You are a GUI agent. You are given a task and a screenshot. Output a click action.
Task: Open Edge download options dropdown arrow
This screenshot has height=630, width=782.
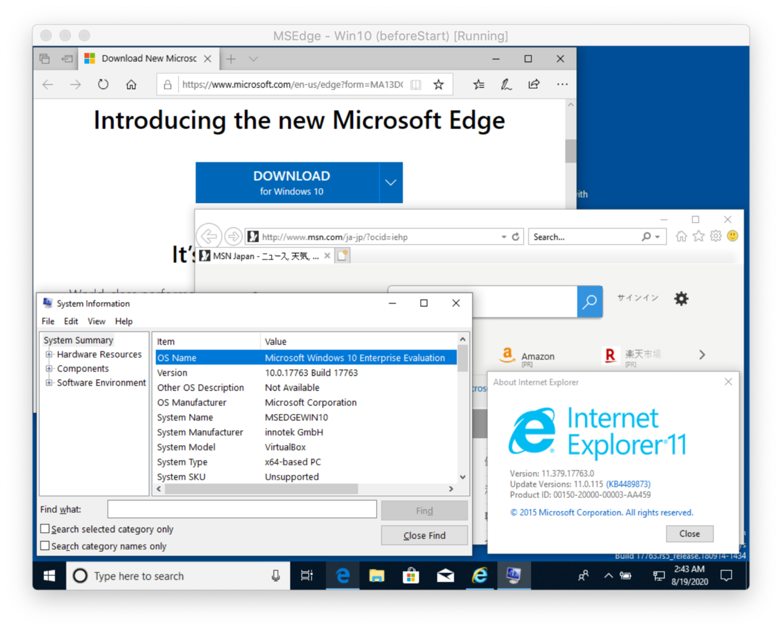click(x=391, y=183)
